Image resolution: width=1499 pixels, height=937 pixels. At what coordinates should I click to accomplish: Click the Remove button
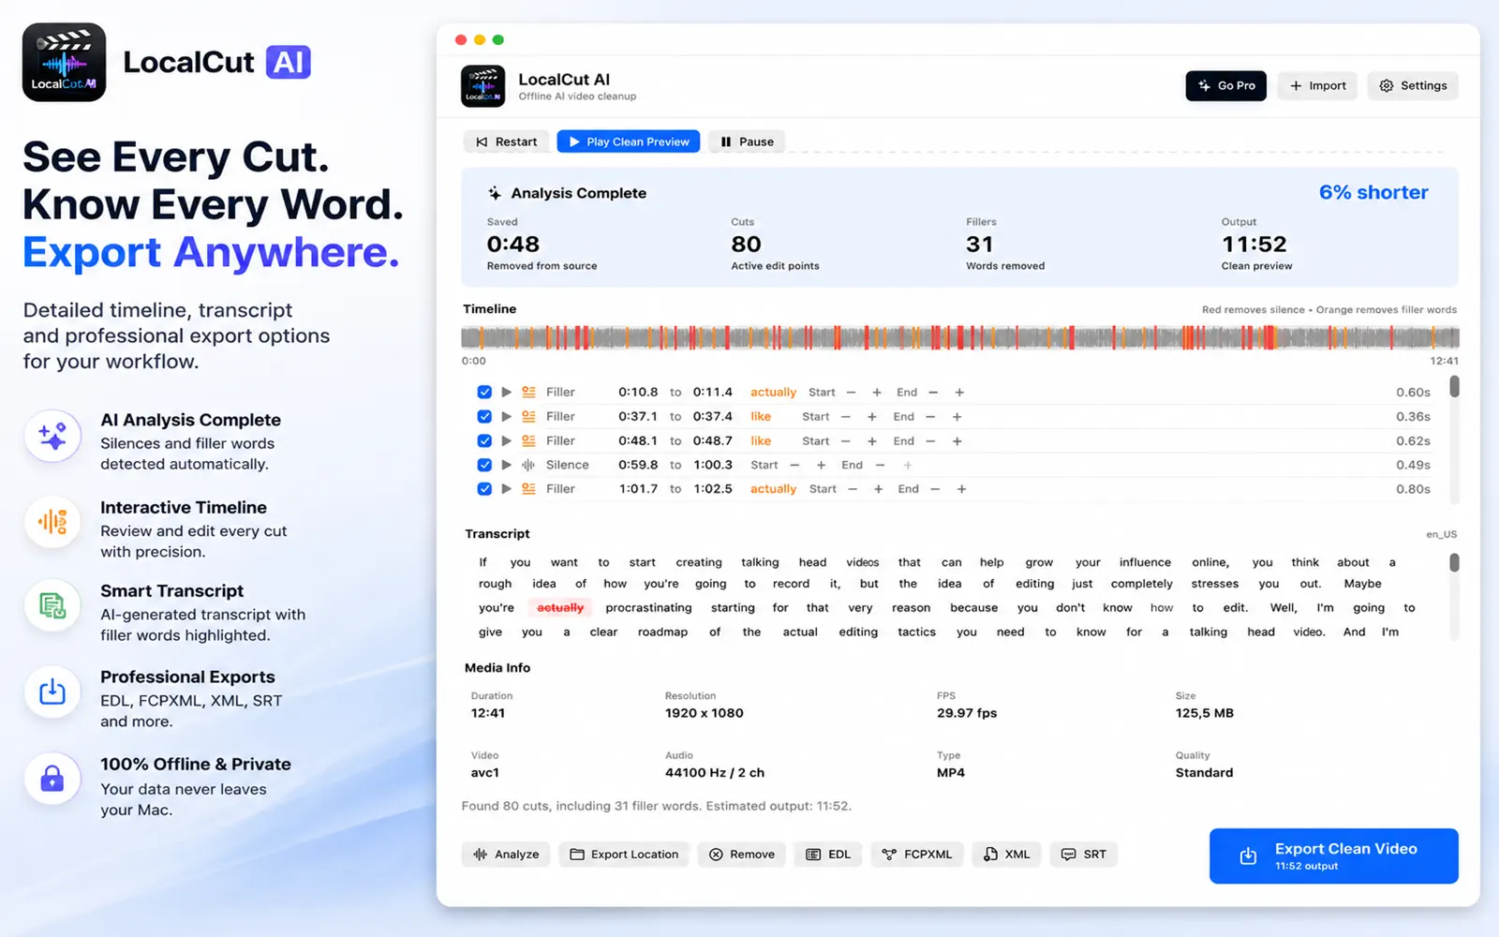coord(742,855)
